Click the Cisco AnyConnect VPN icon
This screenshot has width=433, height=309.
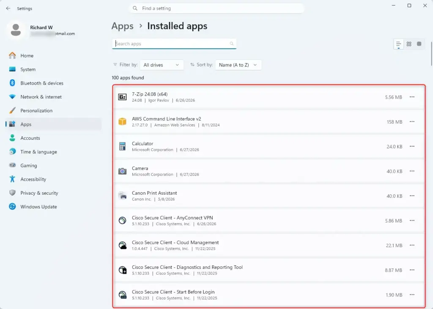click(122, 221)
